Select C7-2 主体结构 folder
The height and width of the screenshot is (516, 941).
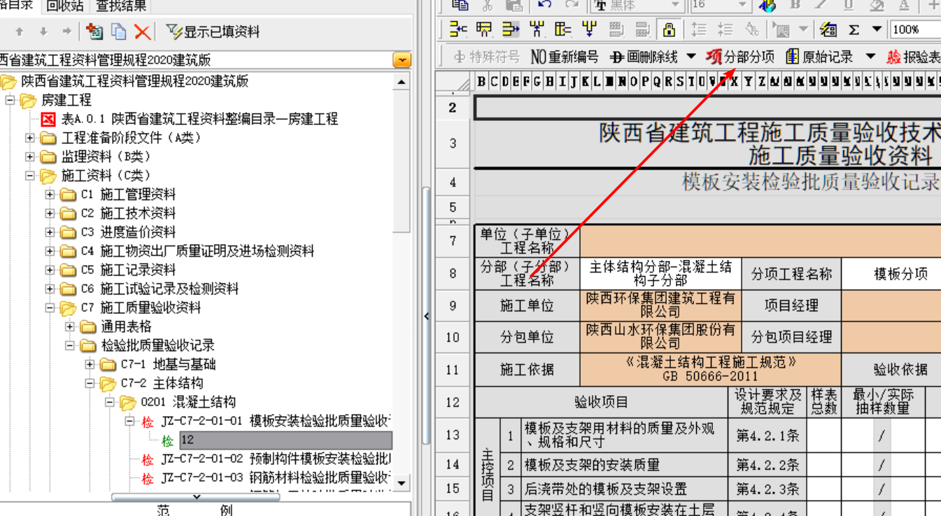coord(162,384)
